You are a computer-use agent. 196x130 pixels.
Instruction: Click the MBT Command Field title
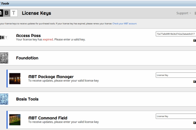coord(48,117)
